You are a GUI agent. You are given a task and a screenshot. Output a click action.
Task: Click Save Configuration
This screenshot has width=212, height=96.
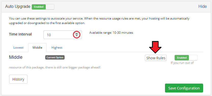184,88
